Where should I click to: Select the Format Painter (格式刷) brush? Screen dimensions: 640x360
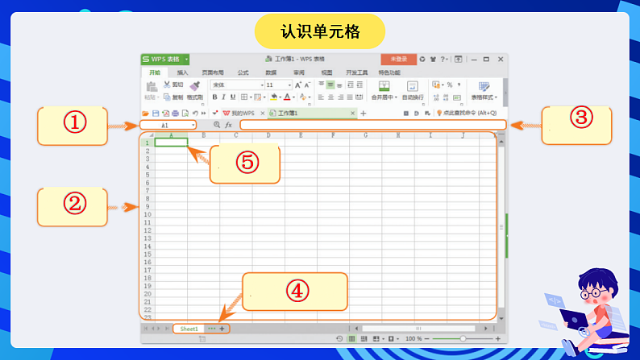(195, 86)
